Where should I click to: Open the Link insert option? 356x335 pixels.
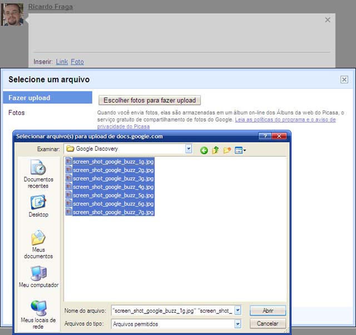pyautogui.click(x=62, y=62)
